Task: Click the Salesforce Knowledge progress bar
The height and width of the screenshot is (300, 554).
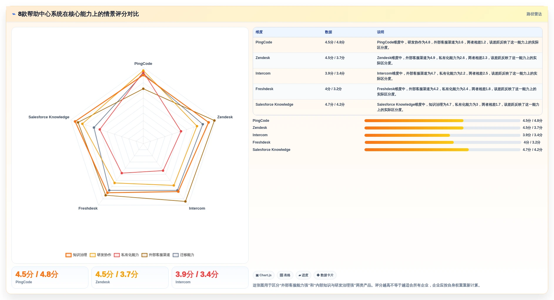Action: (442, 150)
